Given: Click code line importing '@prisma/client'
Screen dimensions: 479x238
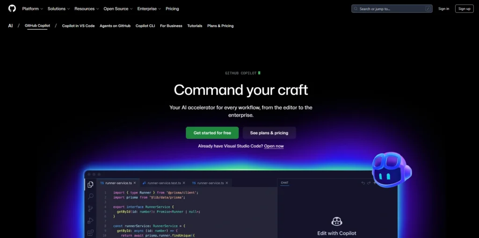Looking at the screenshot, I should point(156,193).
